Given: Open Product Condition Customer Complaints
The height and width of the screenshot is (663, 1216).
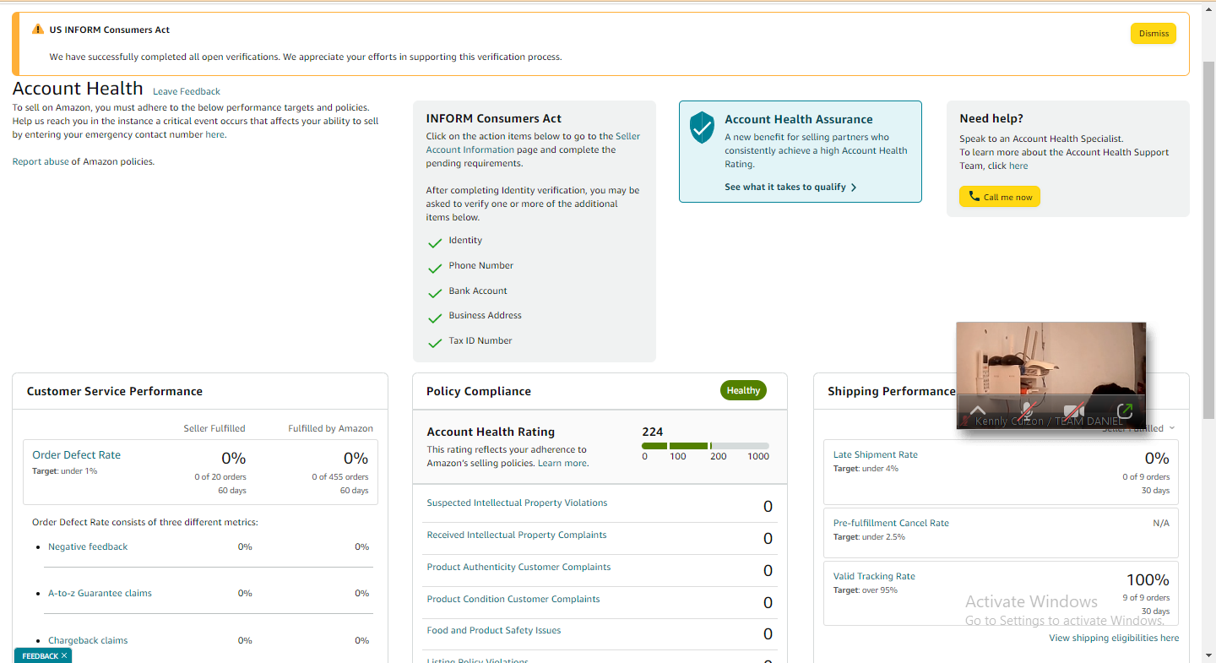Looking at the screenshot, I should (513, 599).
